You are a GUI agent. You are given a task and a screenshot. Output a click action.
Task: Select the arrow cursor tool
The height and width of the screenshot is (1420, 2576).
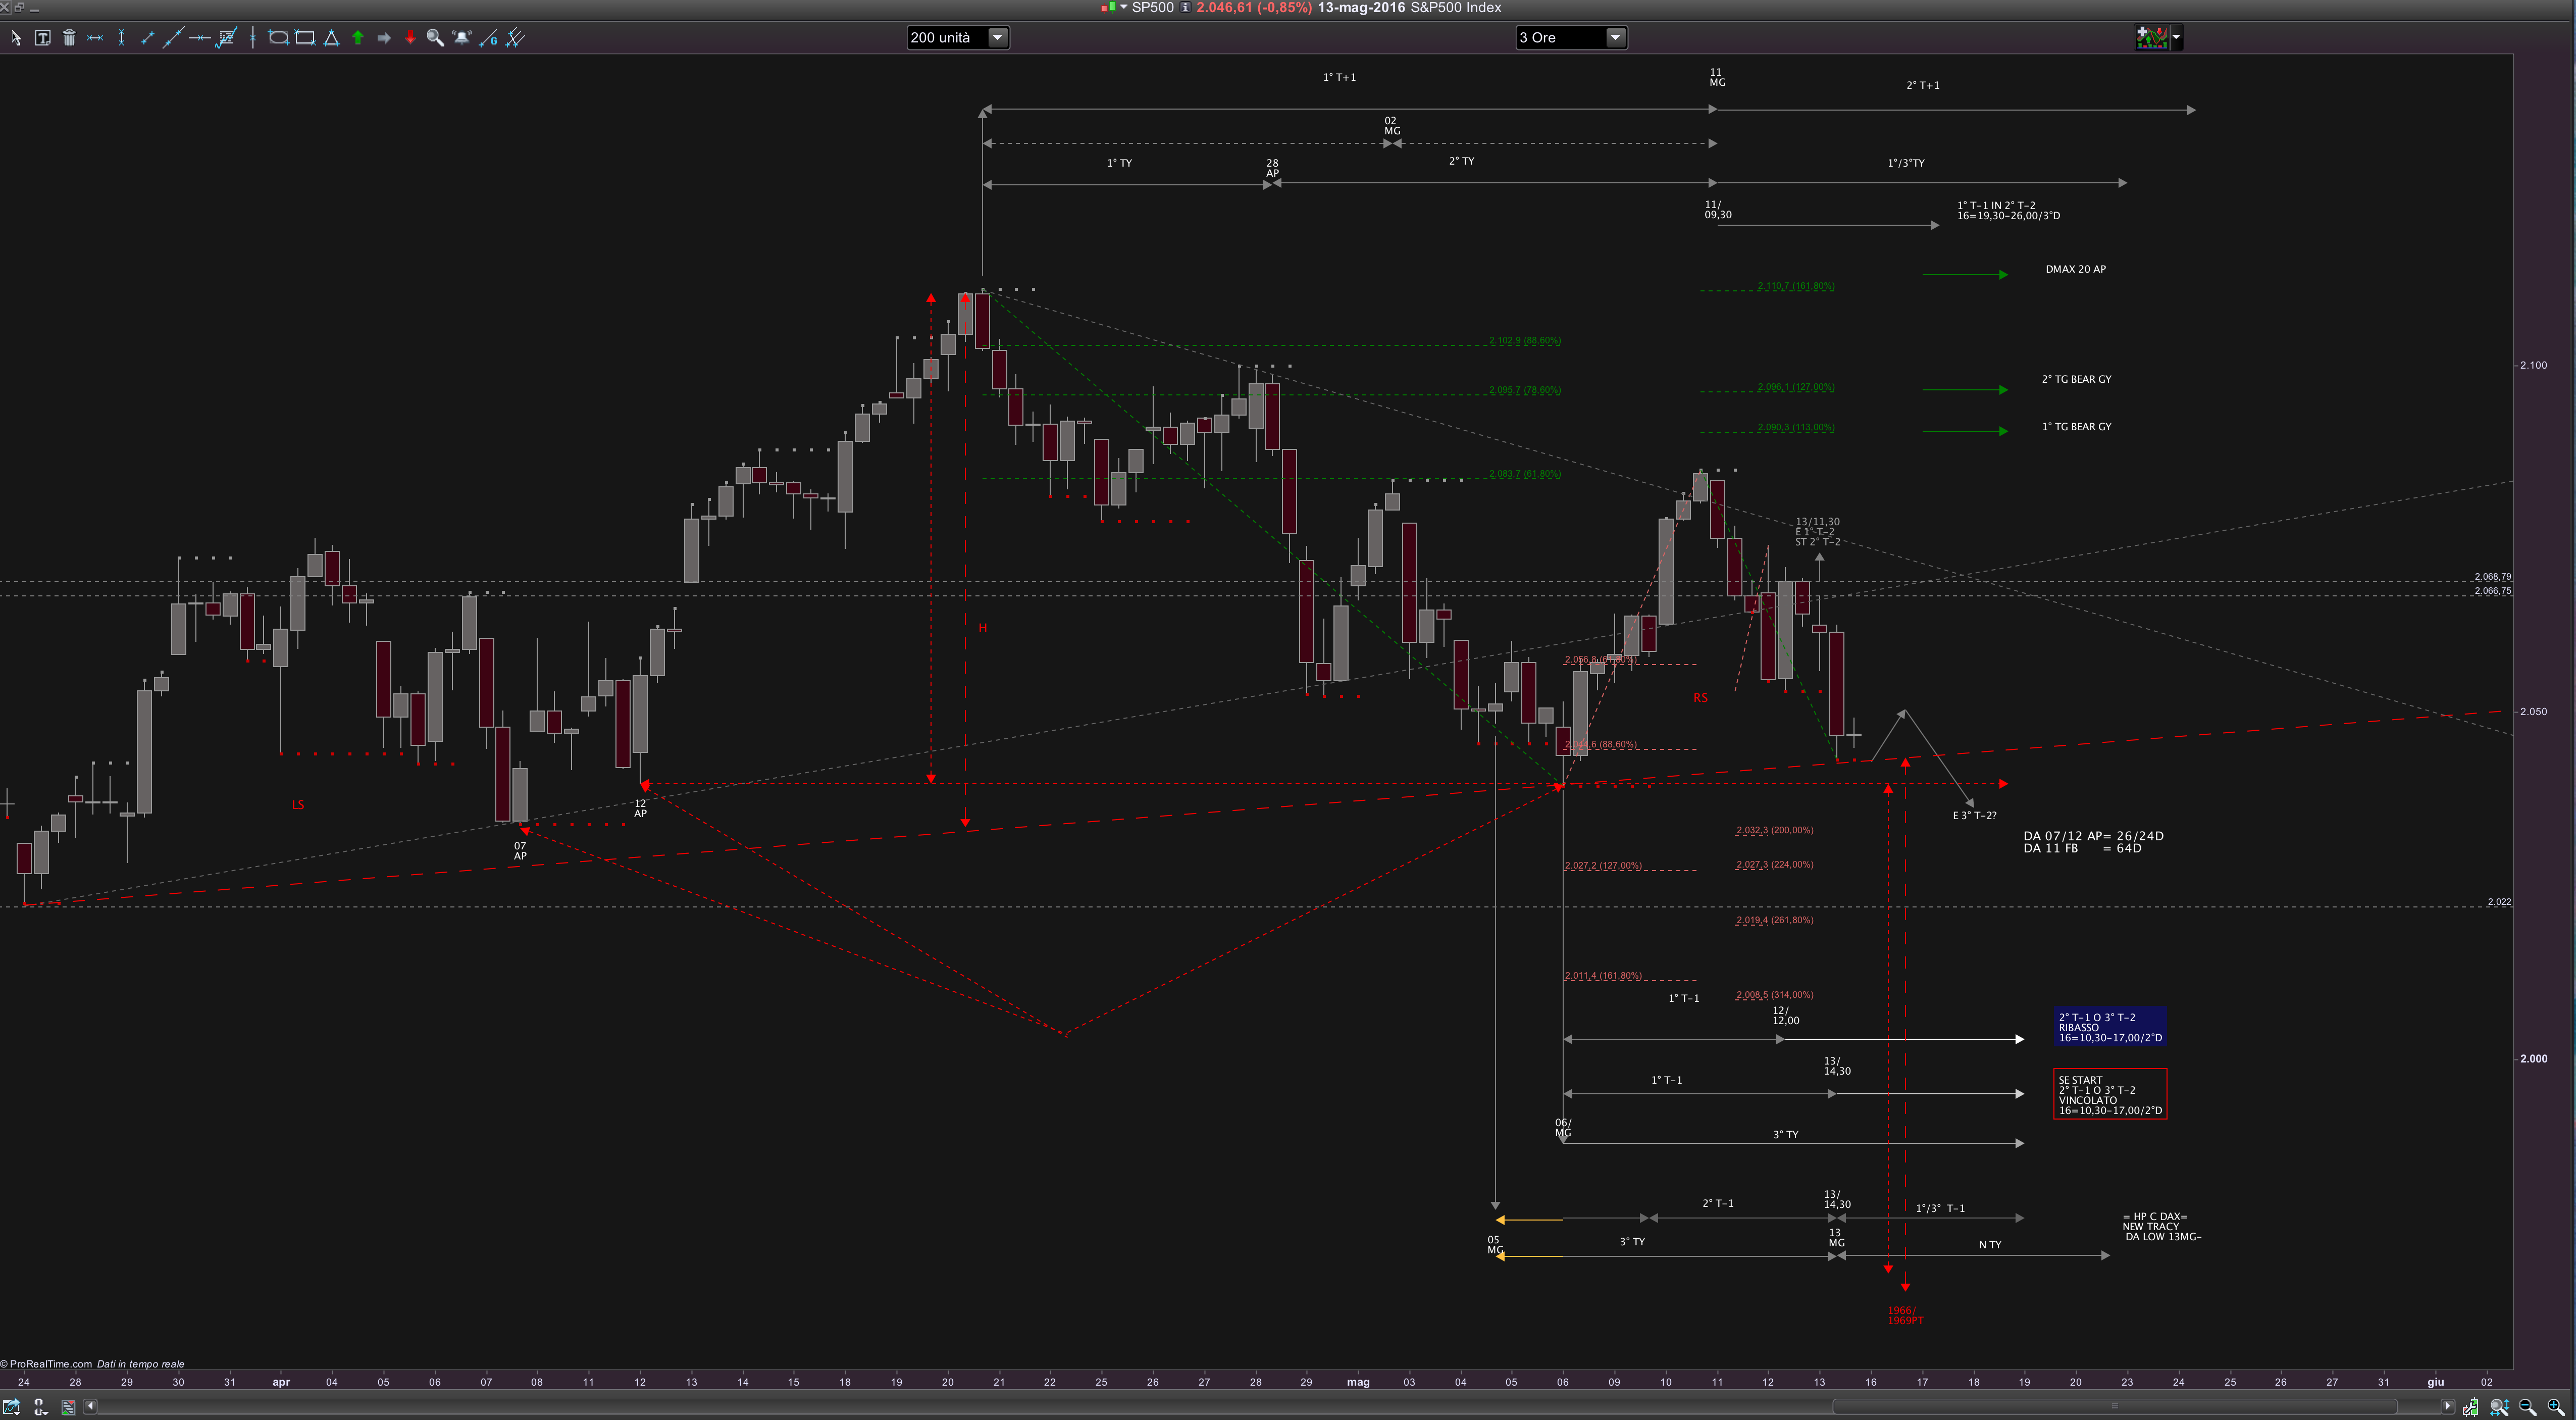[16, 38]
